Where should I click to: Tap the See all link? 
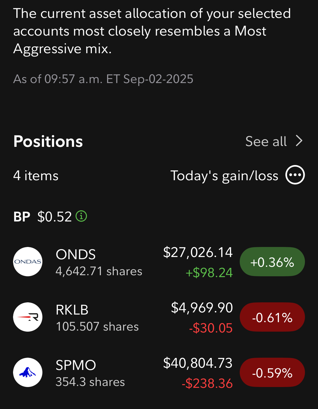click(266, 141)
